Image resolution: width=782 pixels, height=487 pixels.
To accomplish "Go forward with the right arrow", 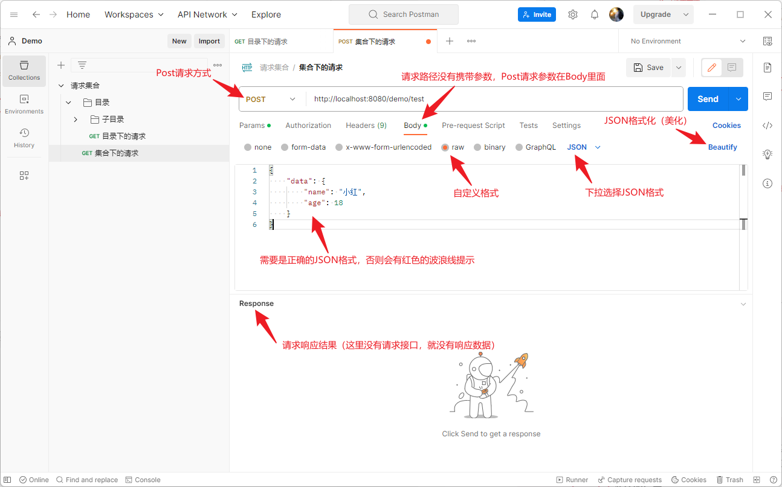I will point(53,14).
